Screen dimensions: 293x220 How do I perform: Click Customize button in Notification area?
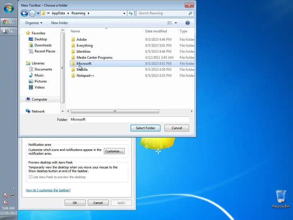pyautogui.click(x=114, y=151)
